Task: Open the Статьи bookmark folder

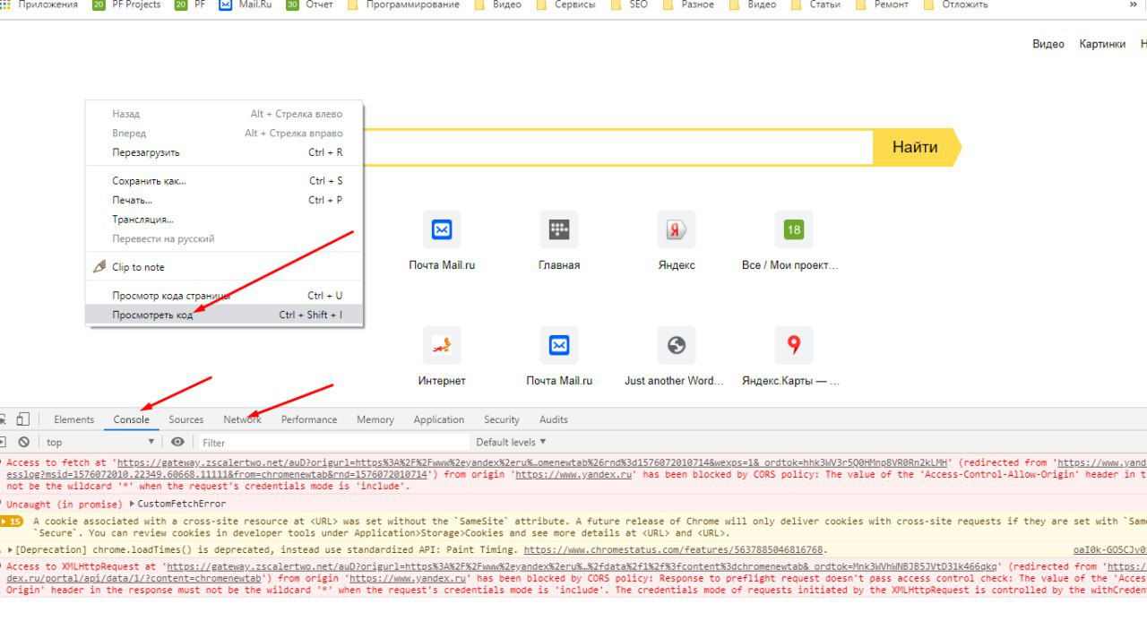Action: (815, 4)
